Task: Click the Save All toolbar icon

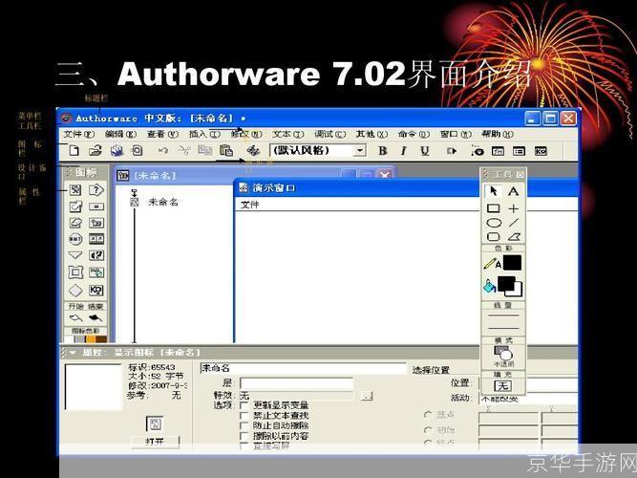Action: click(117, 150)
